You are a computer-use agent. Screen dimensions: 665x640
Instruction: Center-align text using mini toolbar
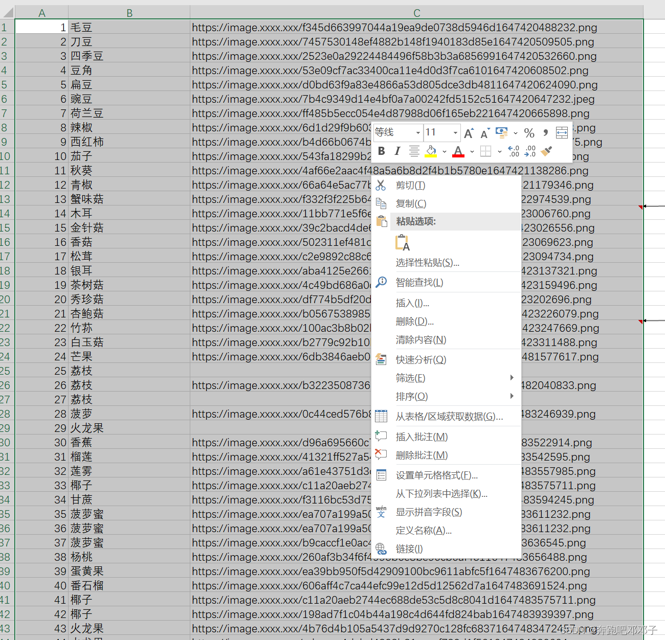[x=414, y=151]
